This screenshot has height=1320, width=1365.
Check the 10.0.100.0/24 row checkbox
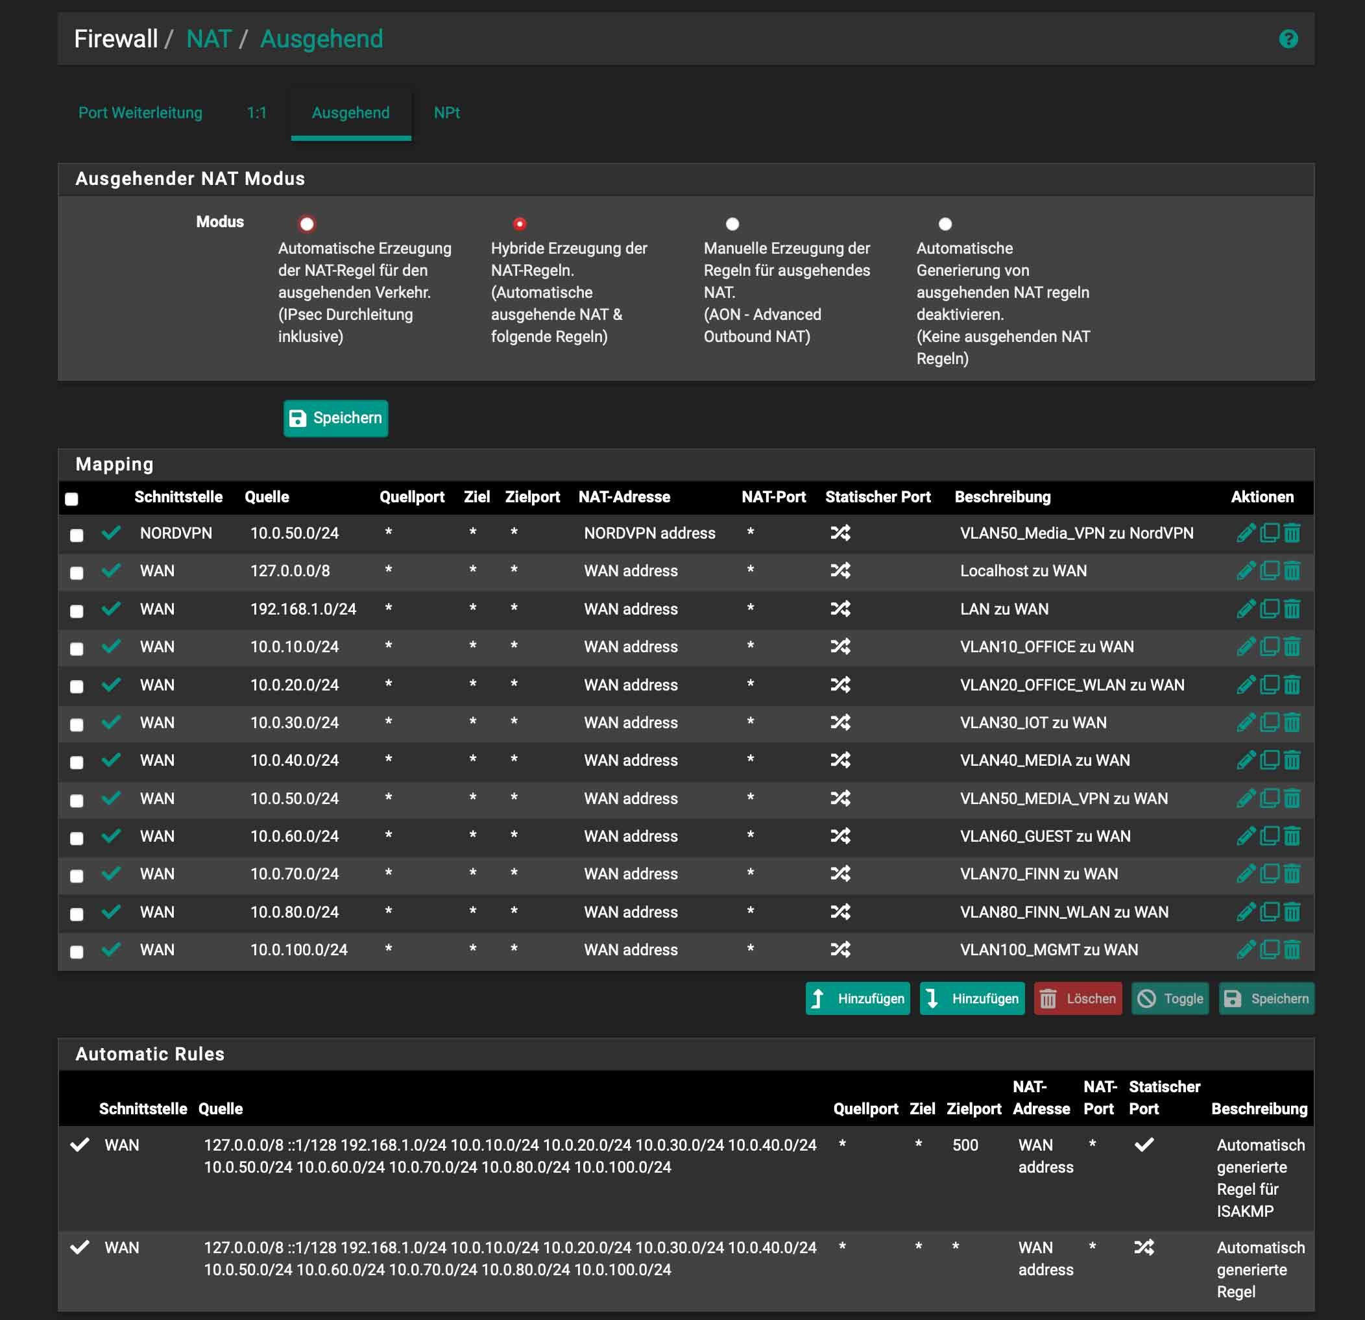(77, 951)
